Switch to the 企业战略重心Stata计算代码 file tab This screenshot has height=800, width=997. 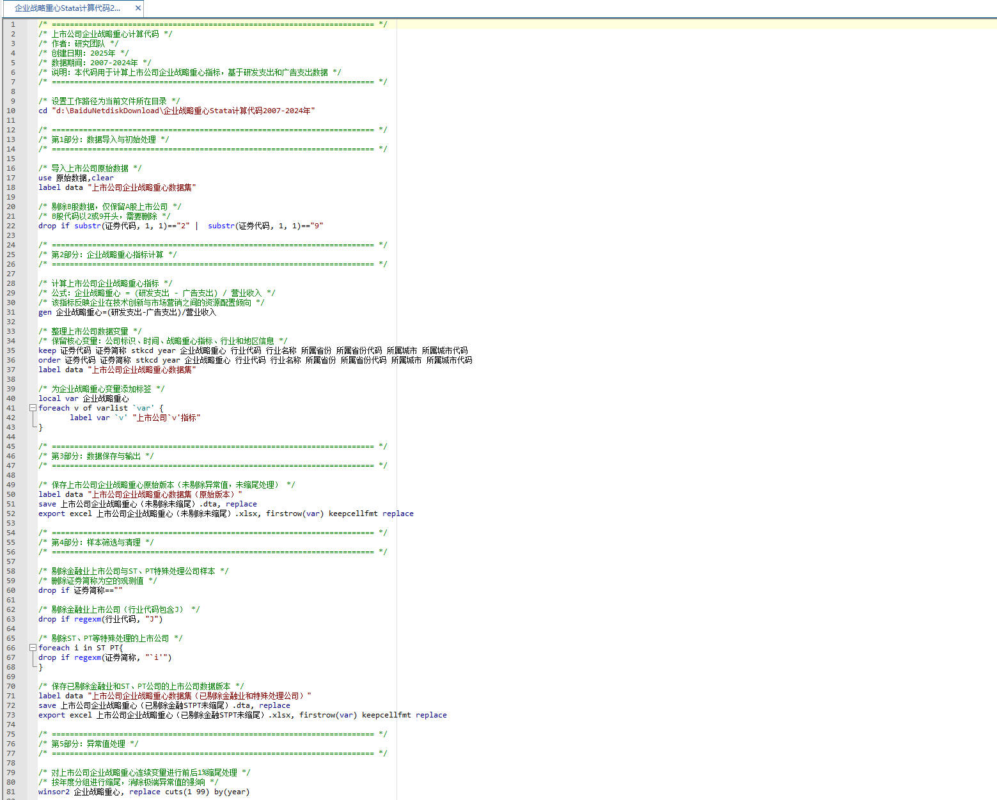(67, 8)
